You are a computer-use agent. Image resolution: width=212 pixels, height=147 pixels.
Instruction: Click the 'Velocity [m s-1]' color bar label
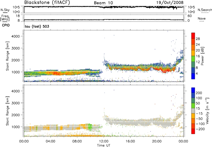pos(207,111)
